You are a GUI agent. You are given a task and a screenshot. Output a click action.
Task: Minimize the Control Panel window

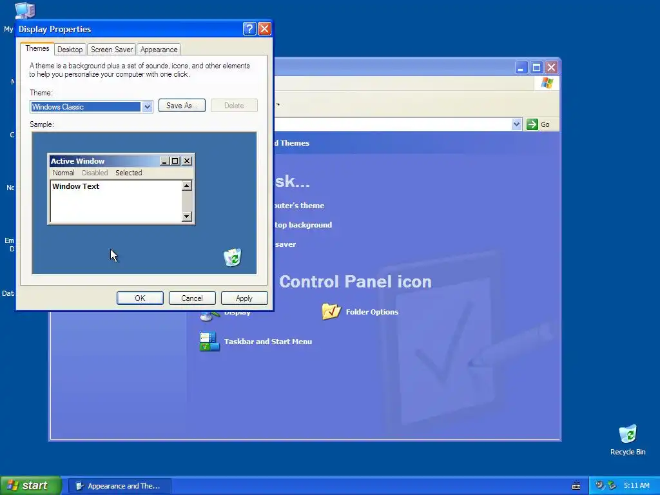tap(521, 67)
